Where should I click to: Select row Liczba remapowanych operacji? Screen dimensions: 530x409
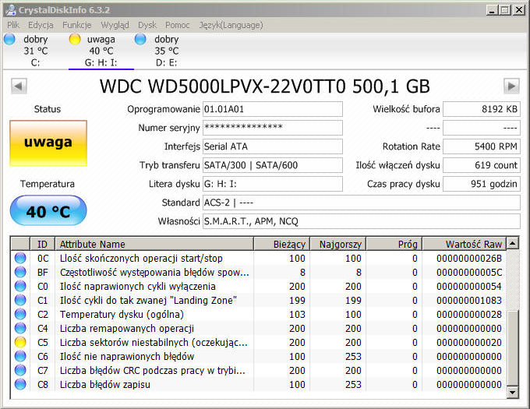(259, 328)
